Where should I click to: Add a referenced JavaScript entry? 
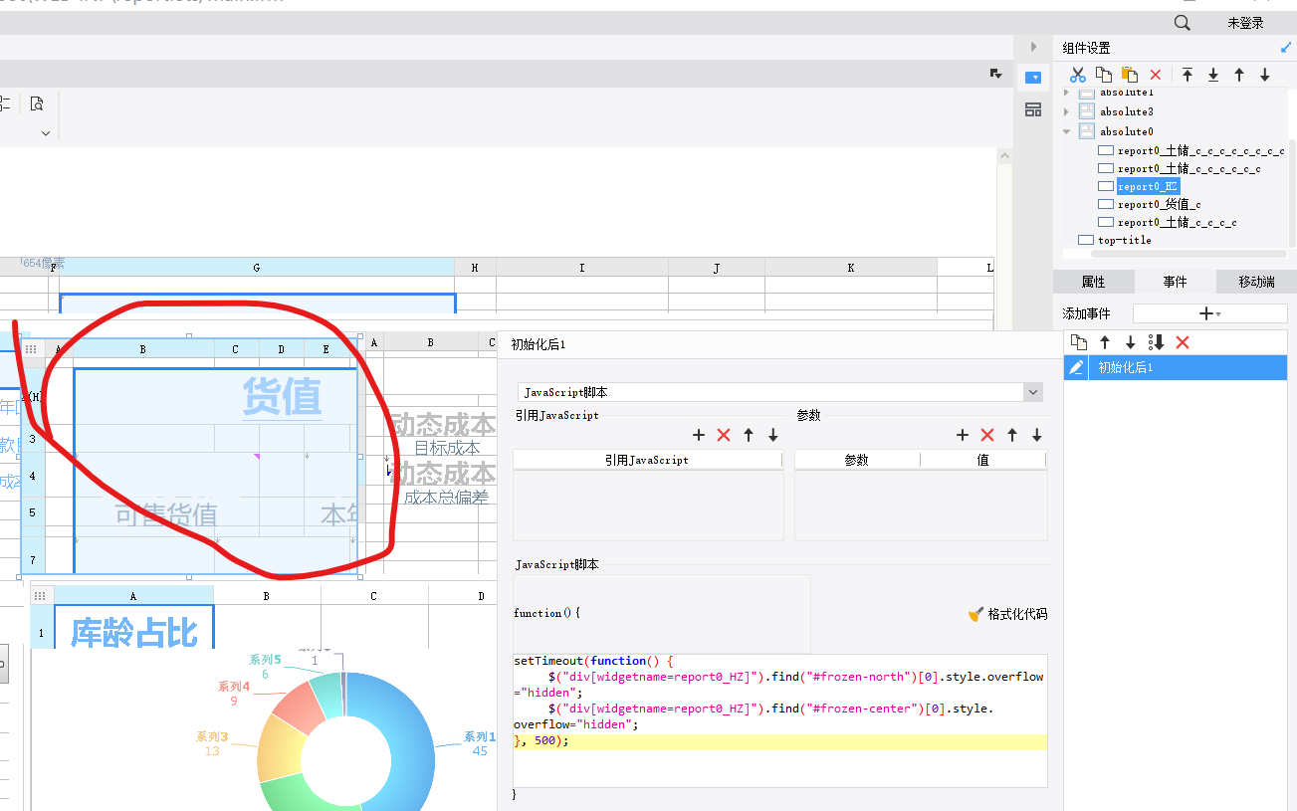pyautogui.click(x=699, y=435)
